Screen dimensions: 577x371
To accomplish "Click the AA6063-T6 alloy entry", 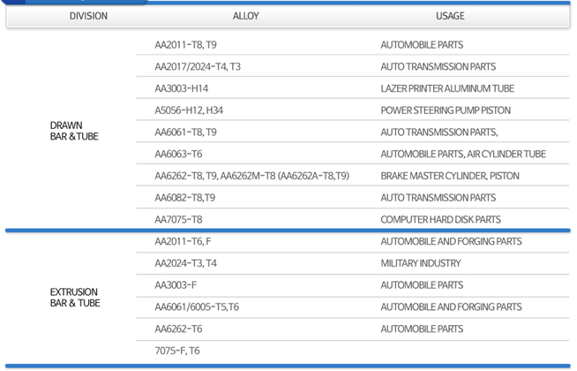I will [178, 155].
